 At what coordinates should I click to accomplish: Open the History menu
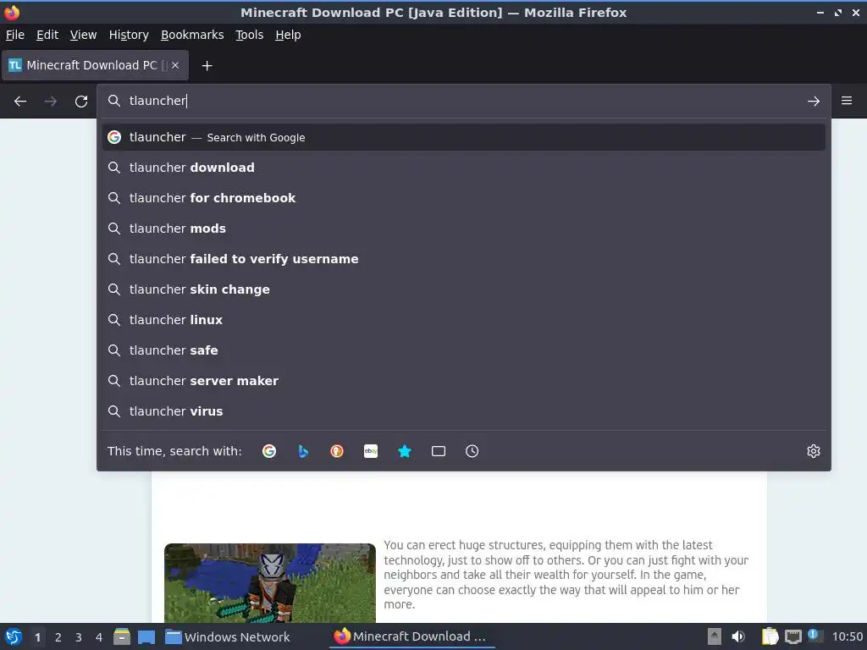[x=129, y=35]
